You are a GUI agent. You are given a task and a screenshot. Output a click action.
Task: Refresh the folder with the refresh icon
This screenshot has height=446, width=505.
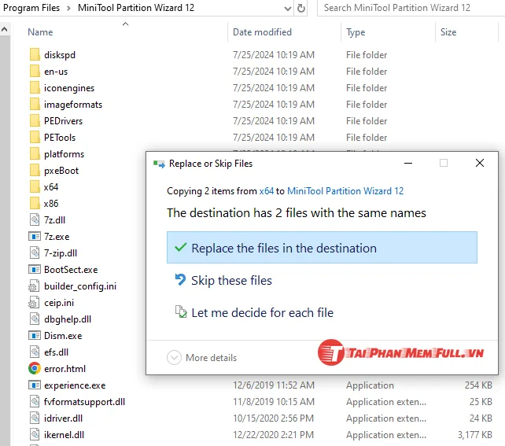click(300, 8)
